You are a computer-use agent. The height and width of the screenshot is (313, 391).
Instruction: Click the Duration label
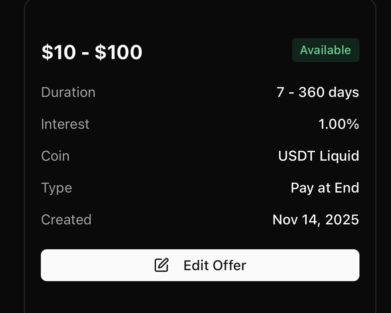(x=68, y=92)
